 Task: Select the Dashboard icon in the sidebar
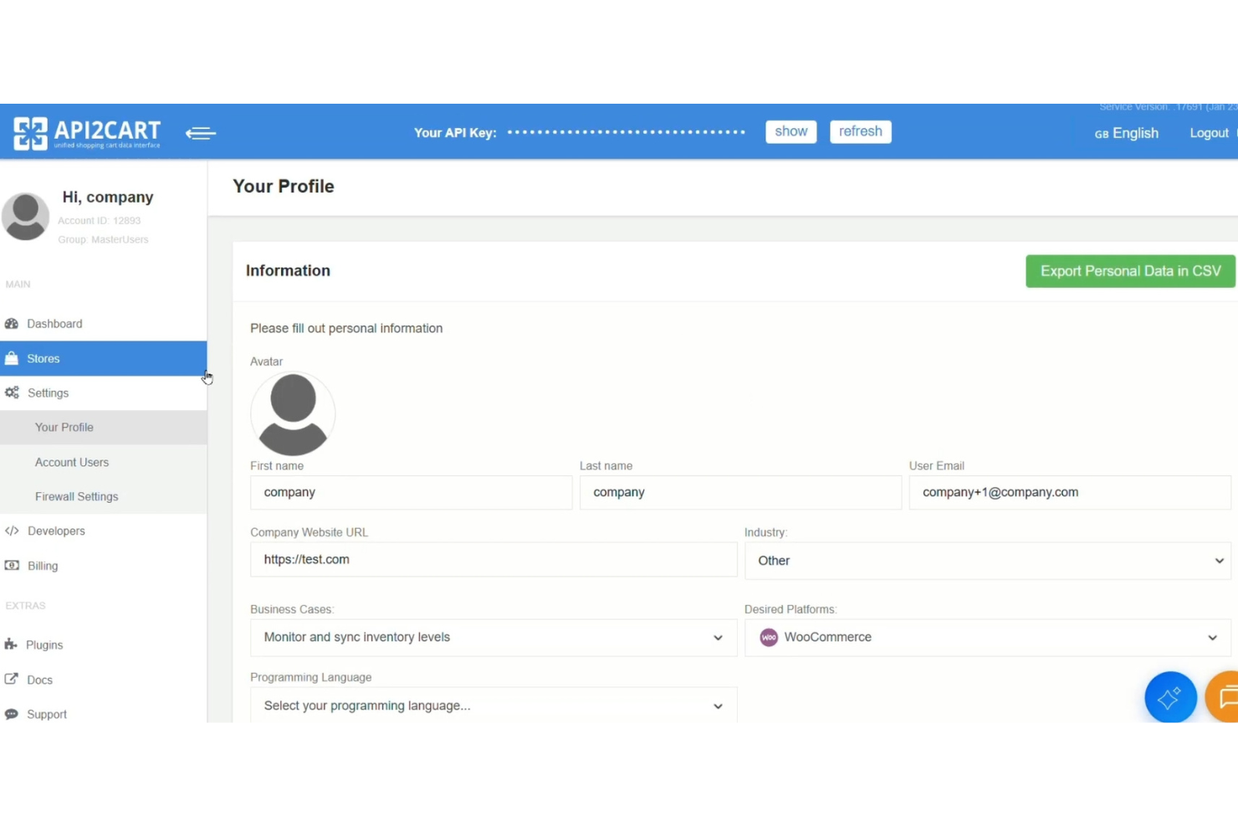(x=12, y=324)
